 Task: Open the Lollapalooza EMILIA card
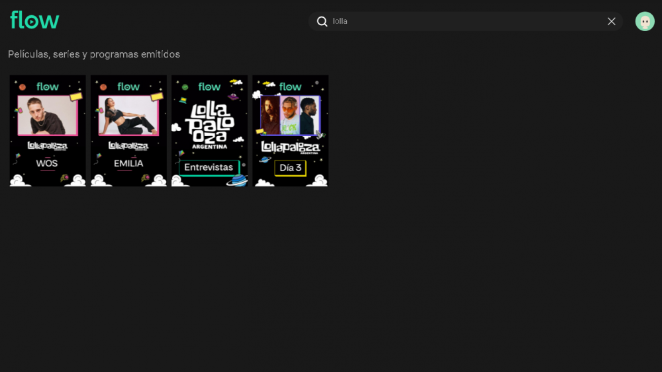click(128, 131)
